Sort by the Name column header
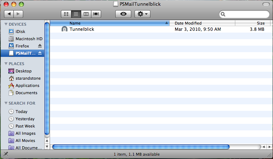The image size is (273, 159). (x=110, y=23)
